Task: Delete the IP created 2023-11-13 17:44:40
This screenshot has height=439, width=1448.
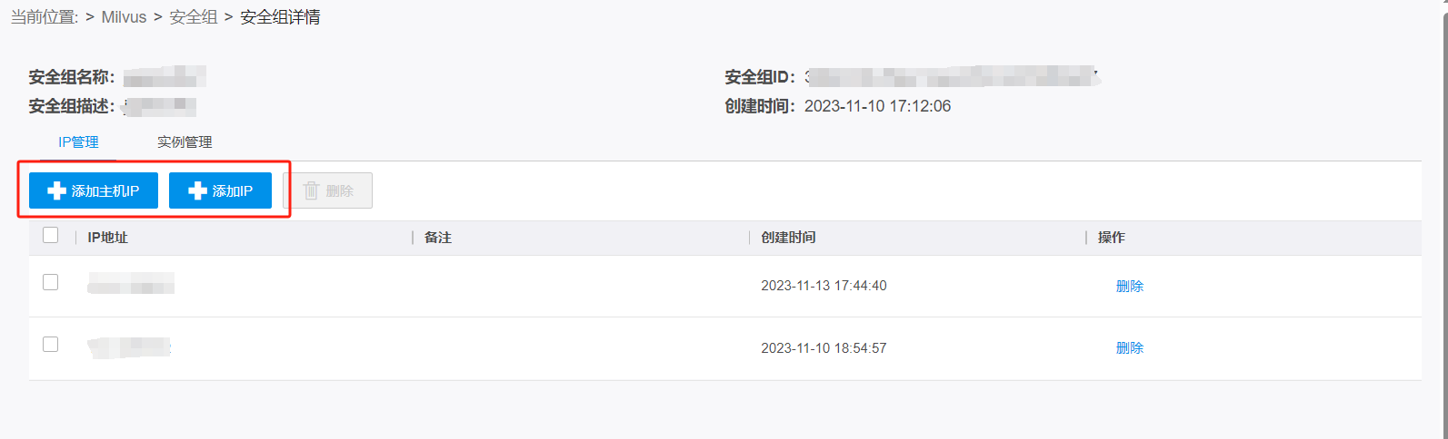Action: [x=1129, y=286]
